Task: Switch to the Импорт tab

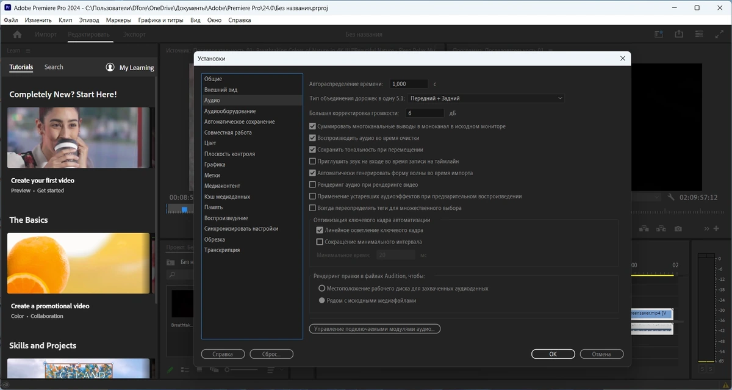Action: point(46,35)
